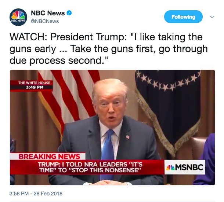Toggle the Following button
Screen dimensions: 224x202
coord(183,17)
